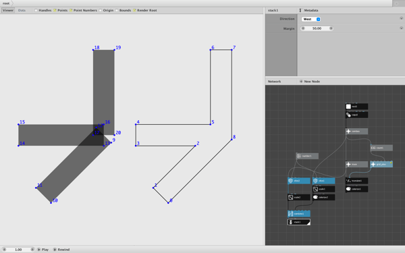
Task: Select the rendered stack1 node
Action: click(299, 222)
